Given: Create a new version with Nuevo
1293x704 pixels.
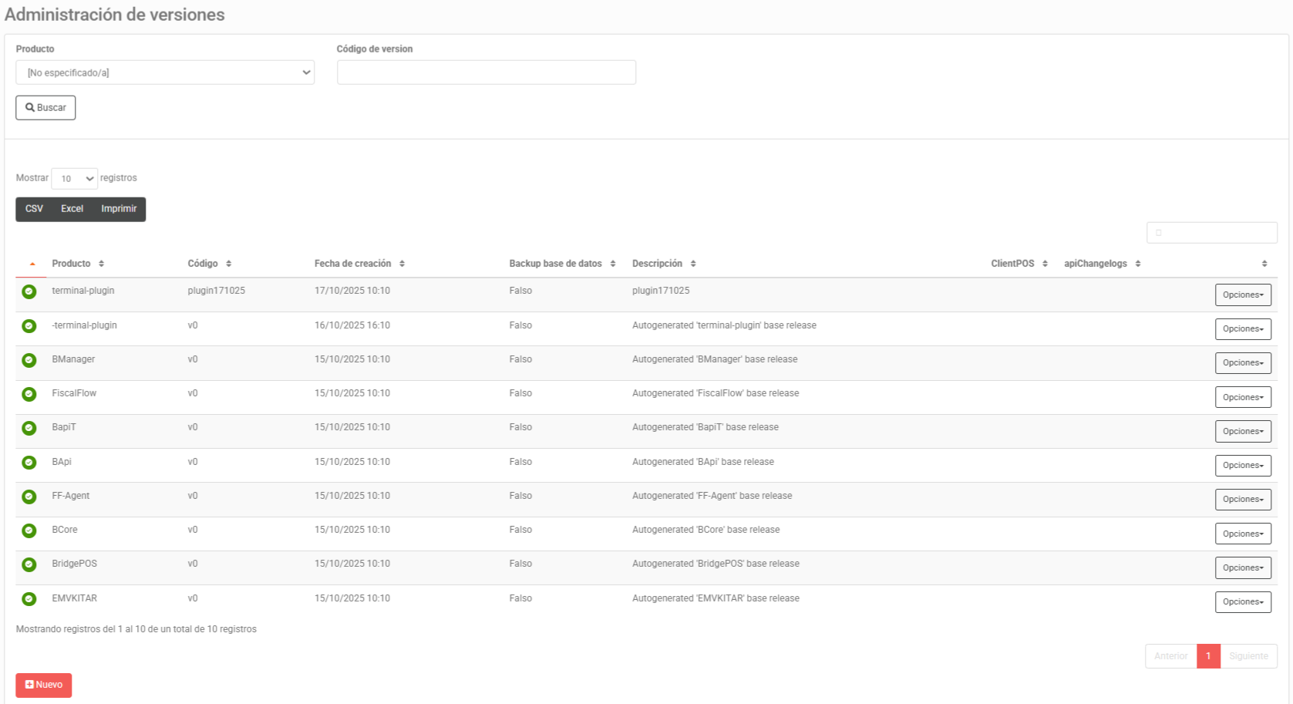Looking at the screenshot, I should click(44, 685).
